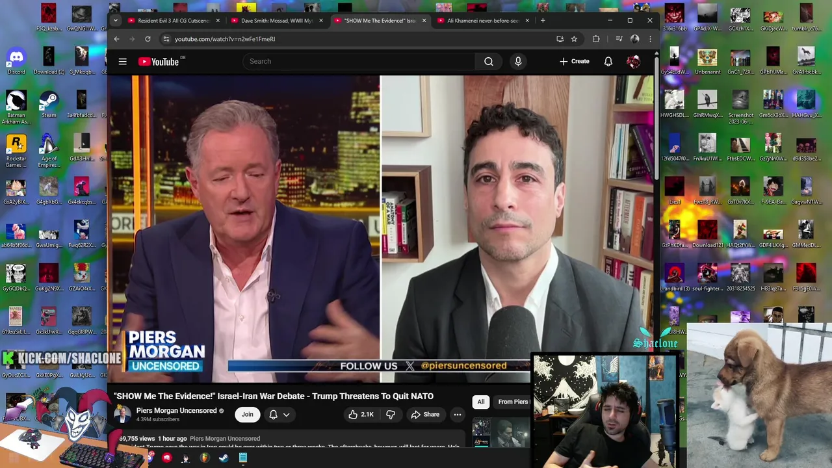The image size is (832, 468).
Task: Open Chrome media control icon
Action: (618, 39)
